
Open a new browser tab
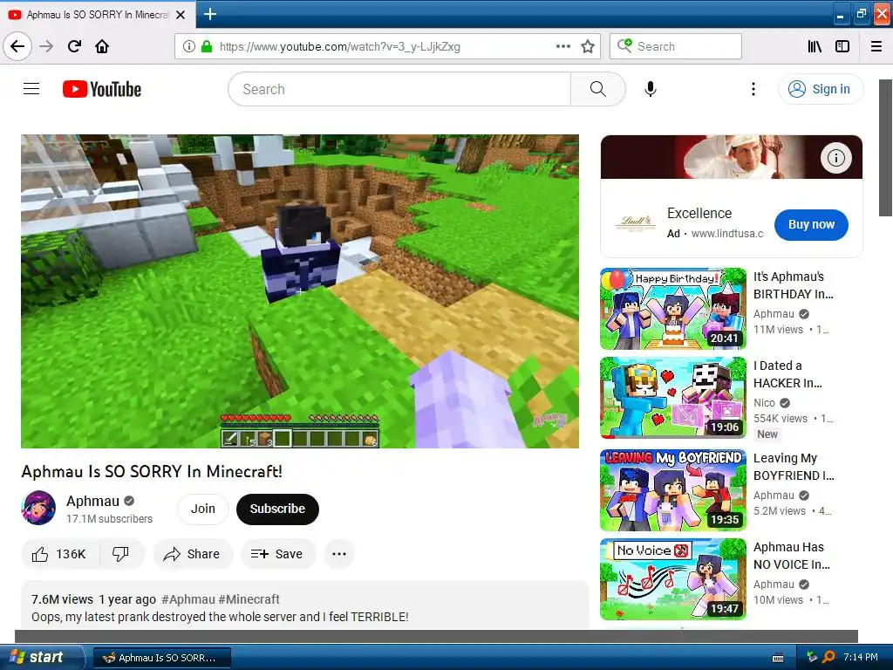210,14
